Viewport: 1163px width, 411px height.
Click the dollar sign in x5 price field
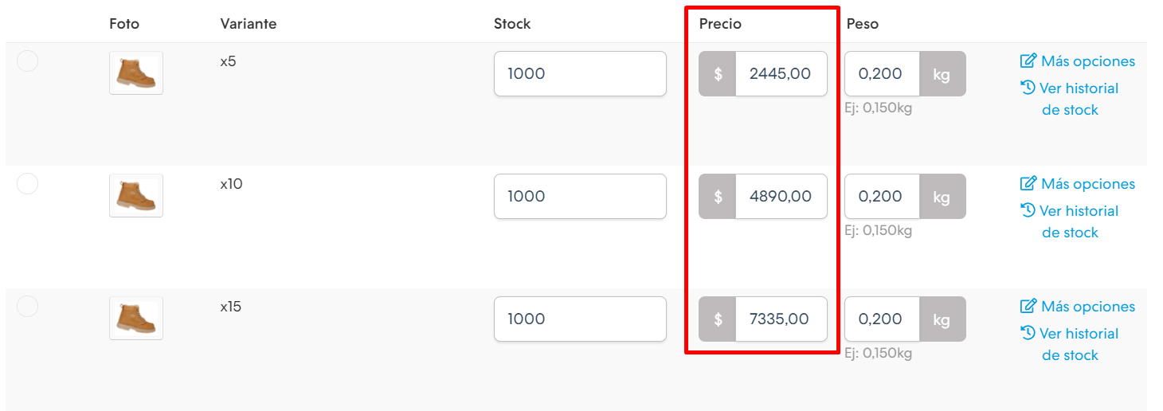pos(718,74)
